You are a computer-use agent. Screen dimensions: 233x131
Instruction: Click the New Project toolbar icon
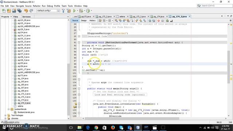(x=9, y=11)
